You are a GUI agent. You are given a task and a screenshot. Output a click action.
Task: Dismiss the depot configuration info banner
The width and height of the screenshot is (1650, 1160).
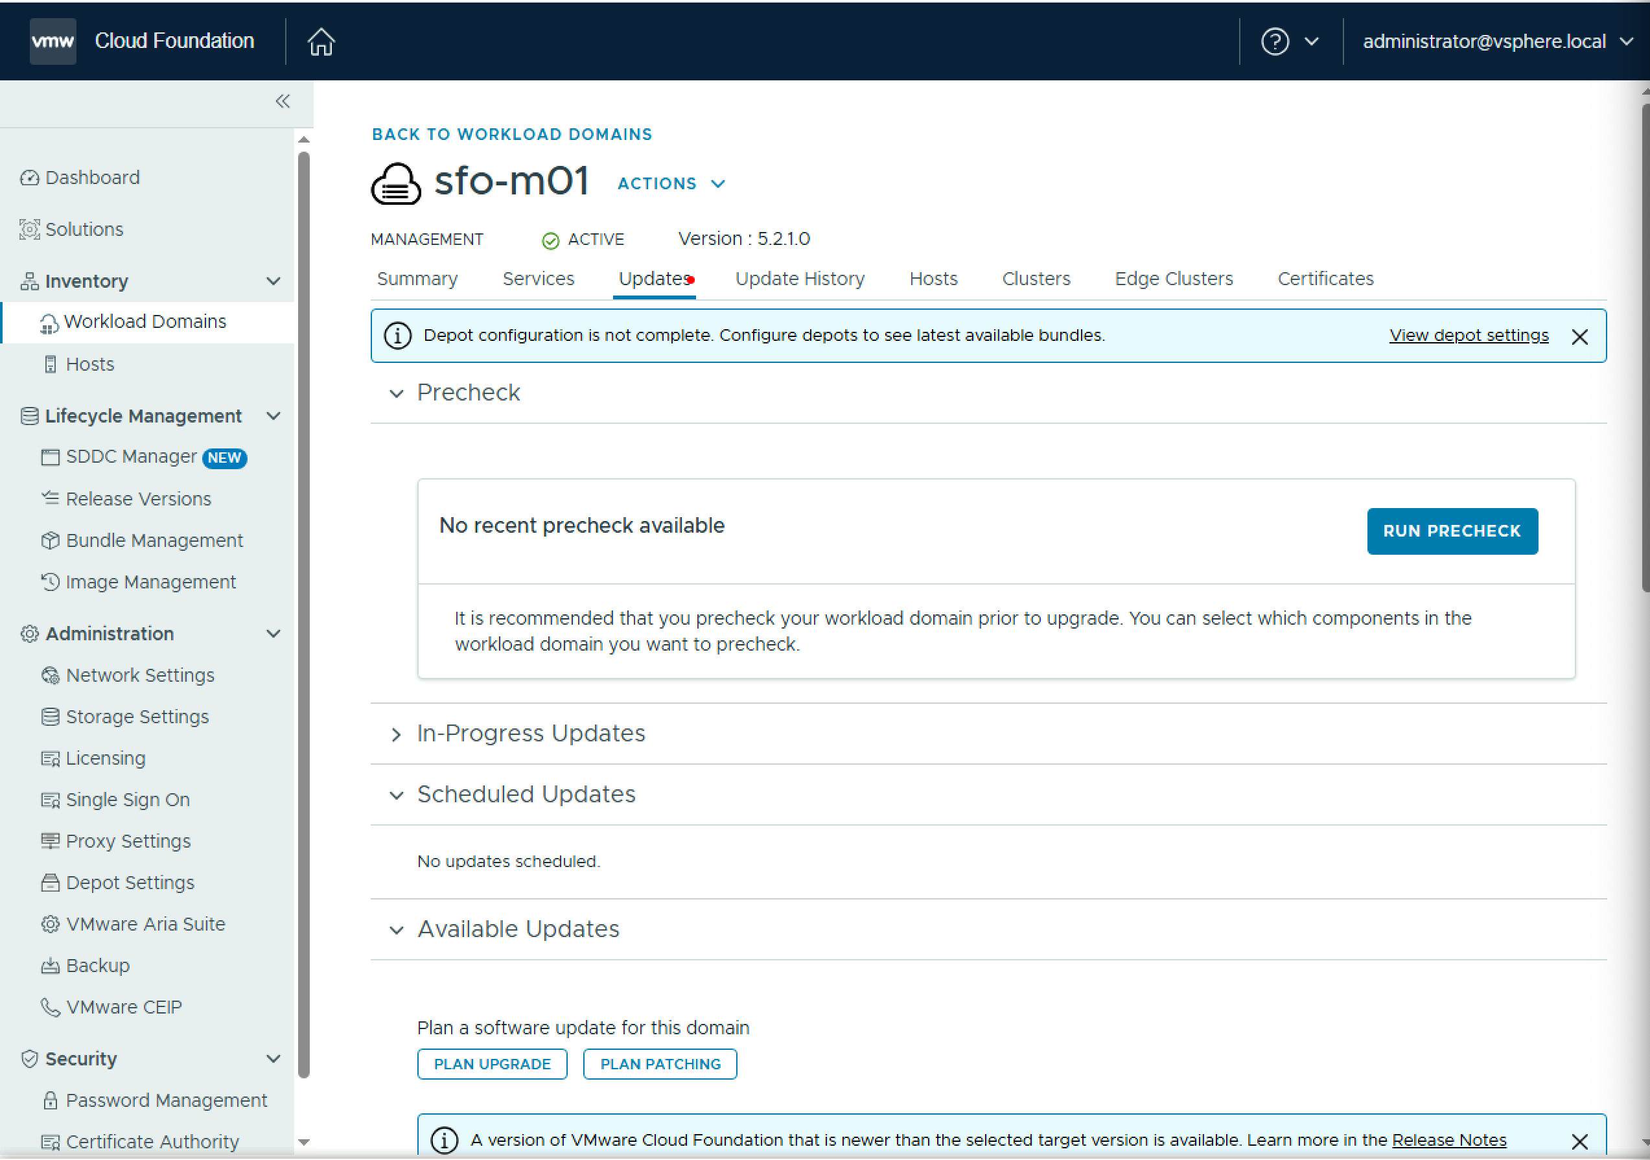[x=1579, y=336]
